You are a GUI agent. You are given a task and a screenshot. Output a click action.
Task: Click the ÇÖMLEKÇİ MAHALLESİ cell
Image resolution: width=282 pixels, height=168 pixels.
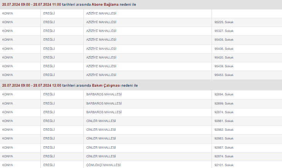(x=104, y=165)
